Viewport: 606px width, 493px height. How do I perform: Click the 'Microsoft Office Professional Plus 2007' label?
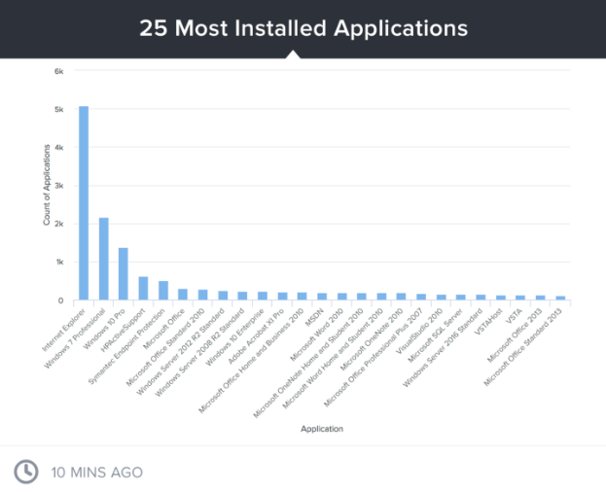point(374,358)
